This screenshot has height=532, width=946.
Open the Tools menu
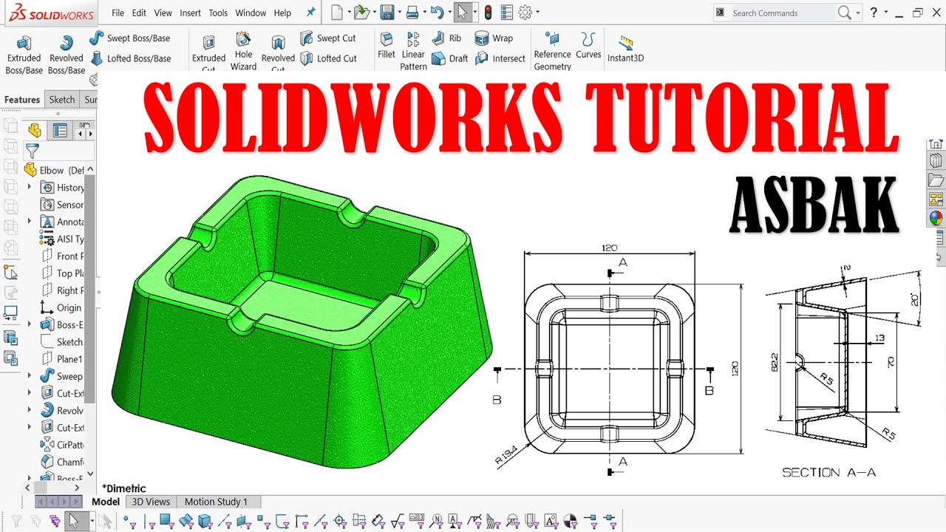(218, 13)
